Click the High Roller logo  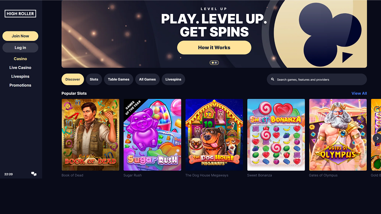[x=20, y=13]
